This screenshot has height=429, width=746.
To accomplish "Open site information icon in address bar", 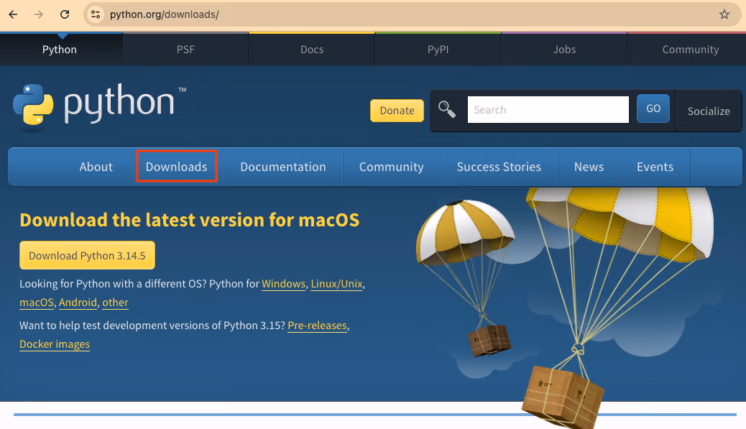I will click(x=96, y=14).
